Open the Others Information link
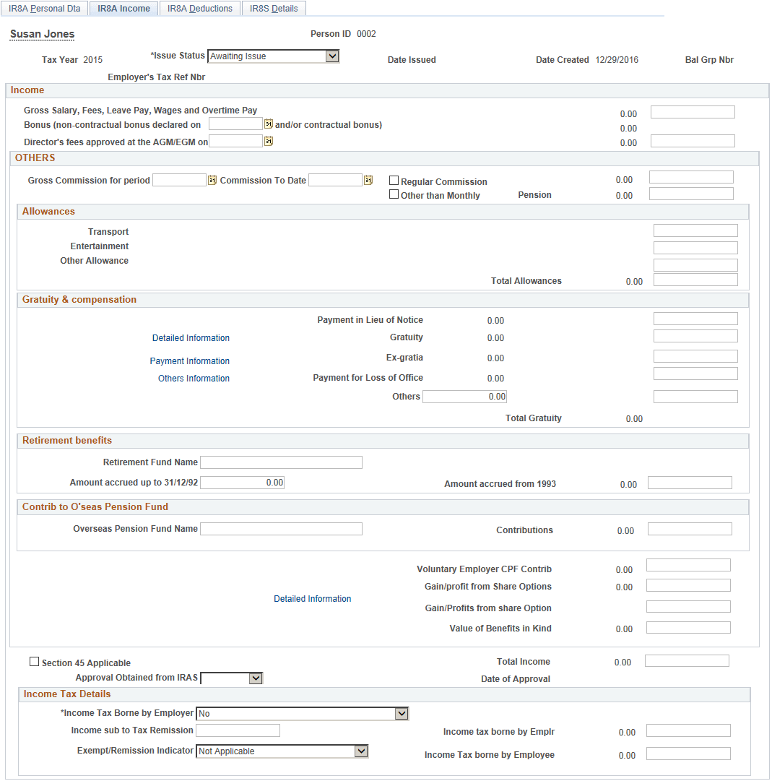The width and height of the screenshot is (772, 781). pyautogui.click(x=193, y=378)
